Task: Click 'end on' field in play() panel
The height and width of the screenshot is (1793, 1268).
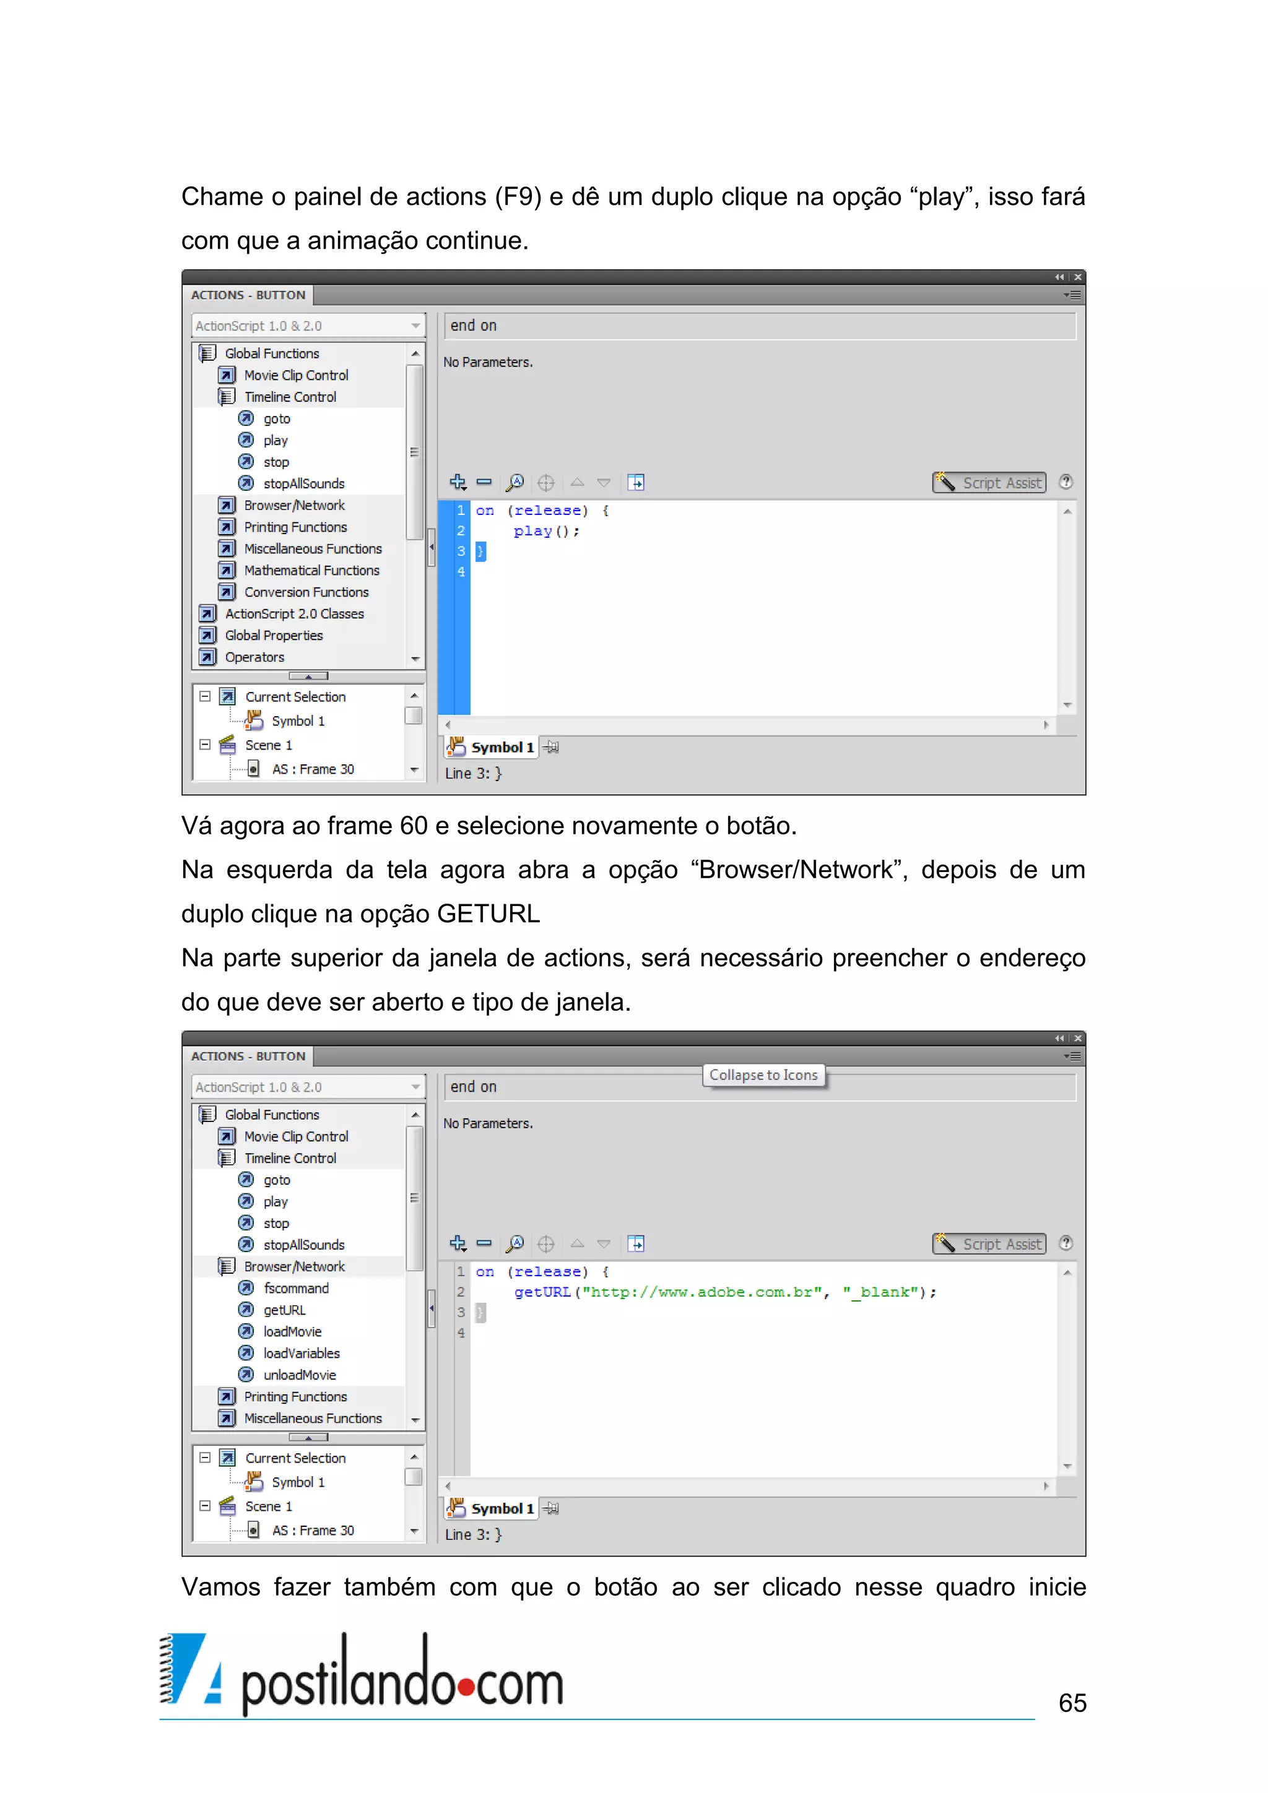Action: tap(760, 326)
